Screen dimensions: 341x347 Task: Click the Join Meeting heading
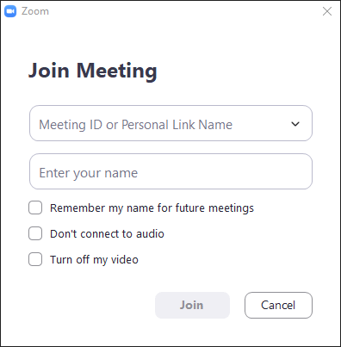tap(93, 71)
